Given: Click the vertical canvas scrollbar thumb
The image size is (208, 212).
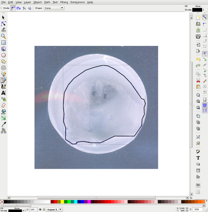Looking at the screenshot, I should pos(191,104).
